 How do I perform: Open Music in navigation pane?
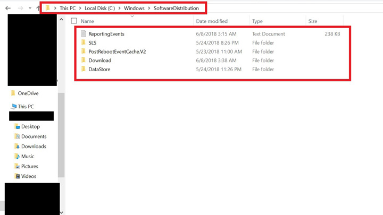(28, 157)
